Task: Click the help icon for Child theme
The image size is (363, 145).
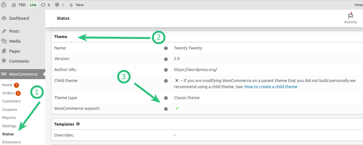Action: click(x=166, y=81)
